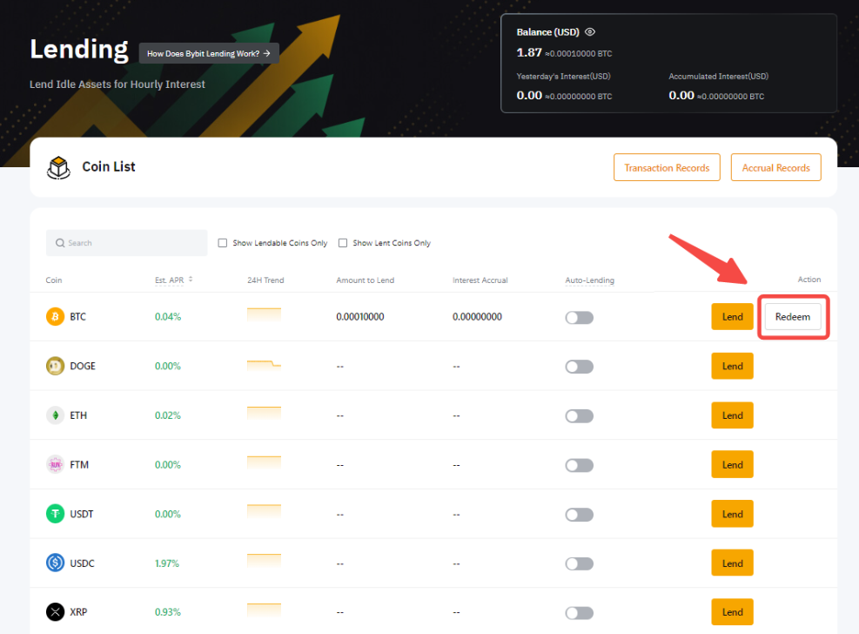The image size is (859, 634).
Task: Click the FTM coin icon
Action: 55,465
